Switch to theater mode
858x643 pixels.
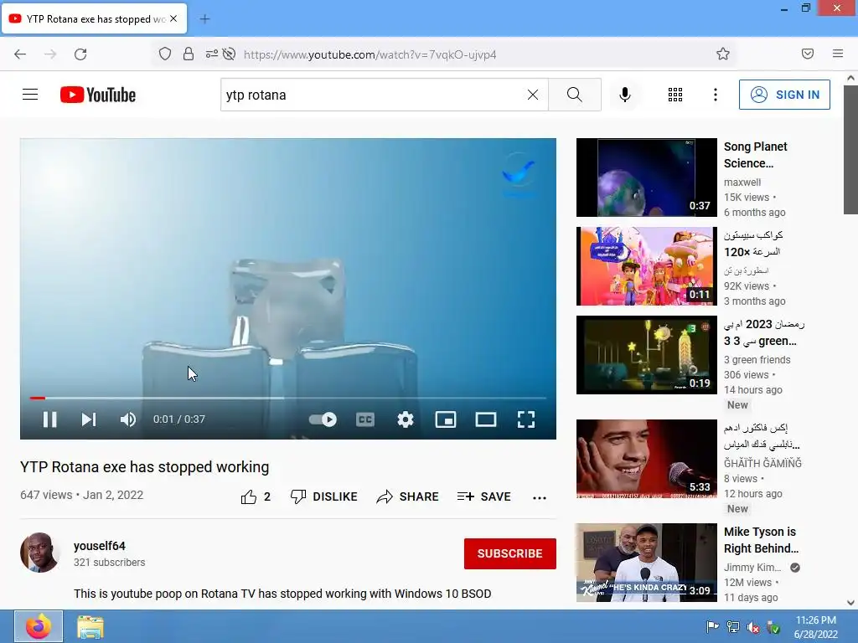[486, 419]
